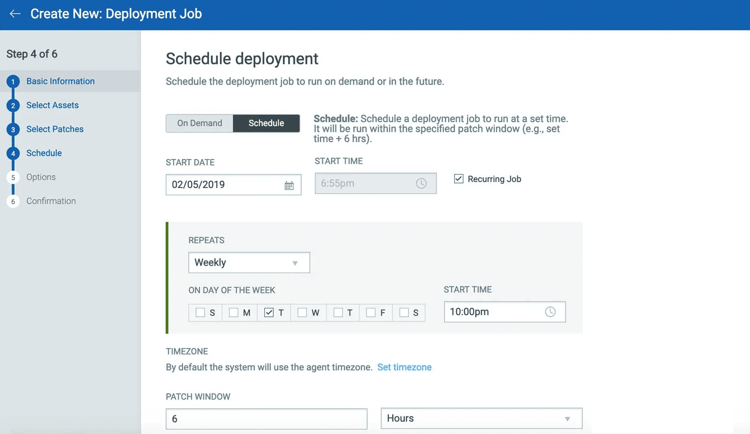Select the Schedule toggle tab
The height and width of the screenshot is (434, 750).
[266, 123]
